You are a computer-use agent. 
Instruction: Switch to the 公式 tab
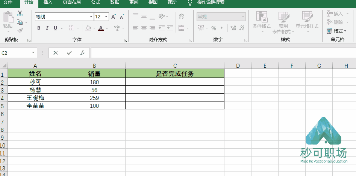[95, 3]
